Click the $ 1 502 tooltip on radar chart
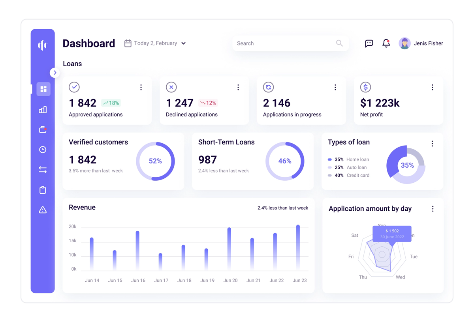This screenshot has height=322, width=474. coord(392,234)
